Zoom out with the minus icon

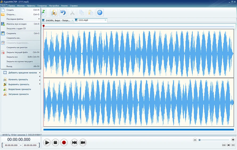(x=195, y=140)
